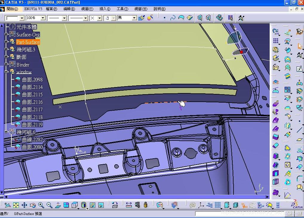Select 曲面.2080 in the tree
The height and width of the screenshot is (218, 304).
[x=32, y=147]
